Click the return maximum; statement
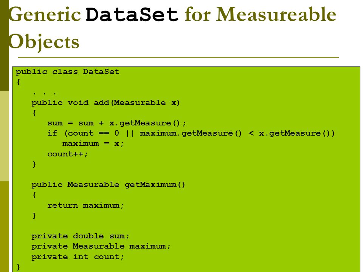 pyautogui.click(x=86, y=206)
